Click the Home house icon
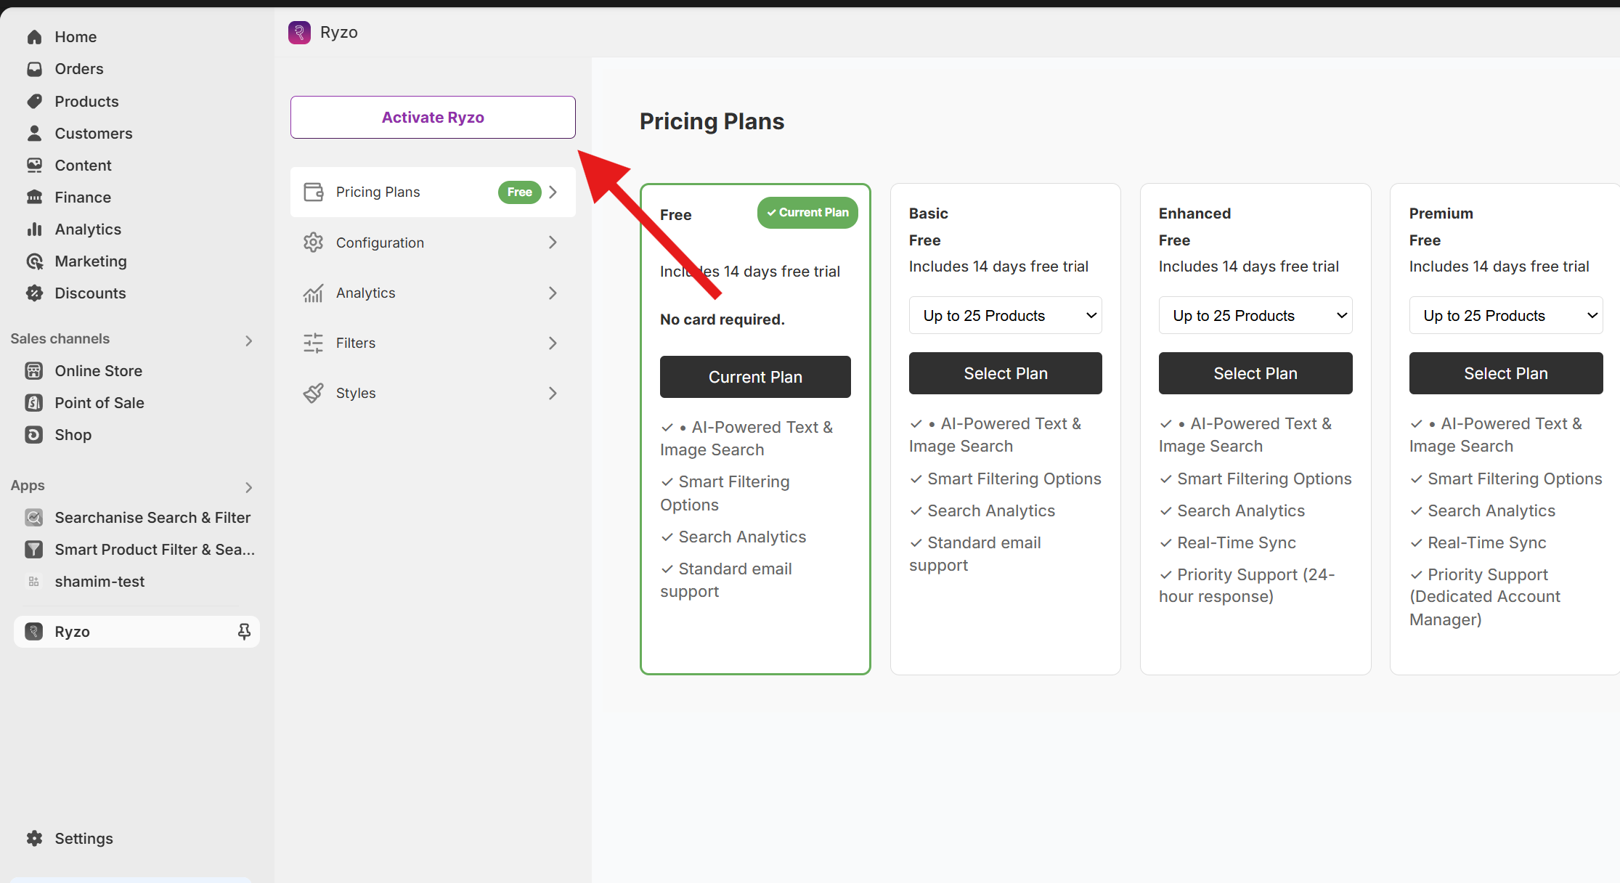This screenshot has width=1620, height=883. pos(34,37)
